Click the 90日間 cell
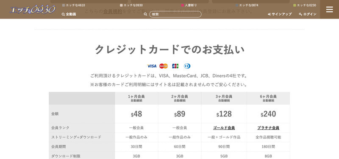The image size is (339, 159). click(x=224, y=147)
